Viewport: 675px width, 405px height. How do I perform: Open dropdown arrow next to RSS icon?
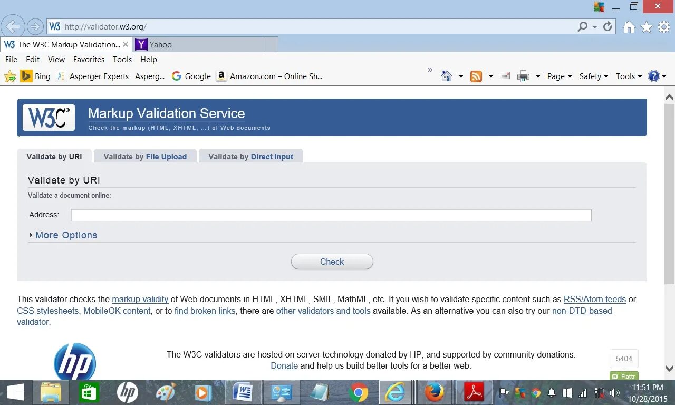490,76
